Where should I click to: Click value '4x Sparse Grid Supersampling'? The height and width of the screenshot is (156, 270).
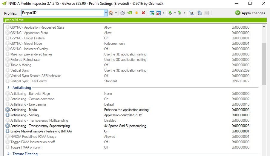pyautogui.click(x=125, y=126)
